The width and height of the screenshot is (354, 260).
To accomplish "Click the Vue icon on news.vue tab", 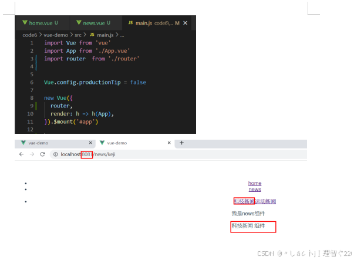I will pos(79,22).
